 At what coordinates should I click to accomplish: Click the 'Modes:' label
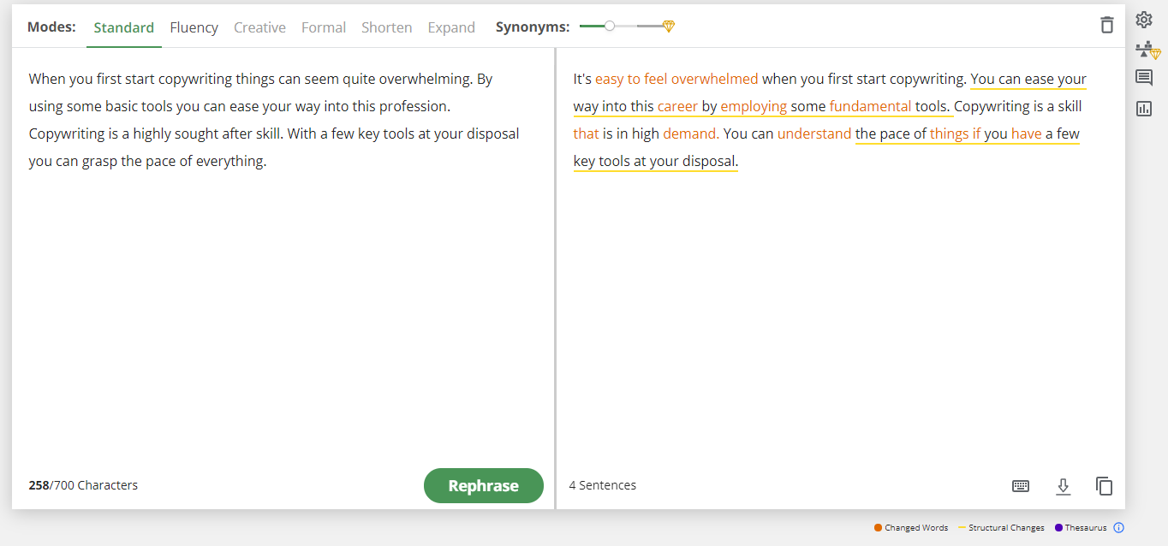[53, 27]
